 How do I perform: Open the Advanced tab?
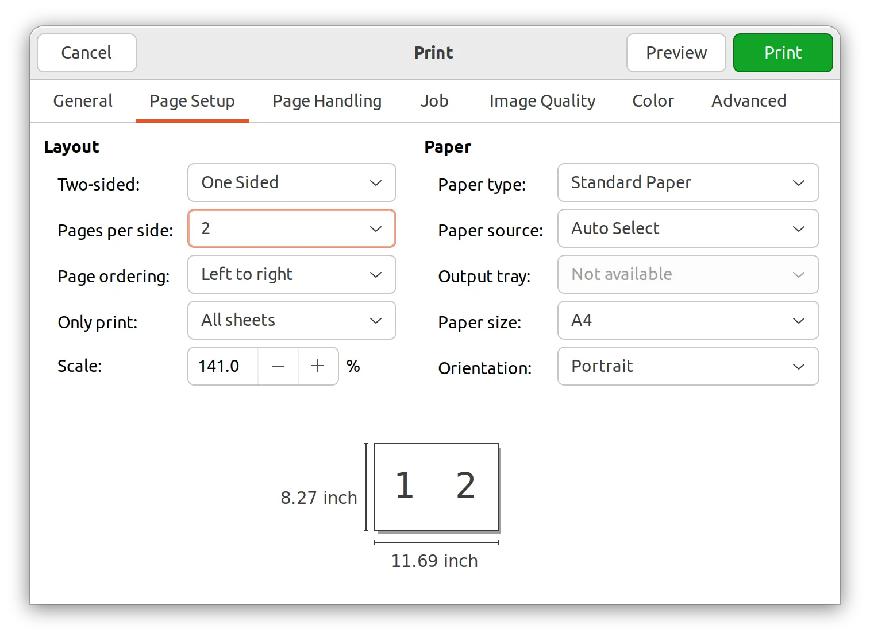pyautogui.click(x=749, y=101)
